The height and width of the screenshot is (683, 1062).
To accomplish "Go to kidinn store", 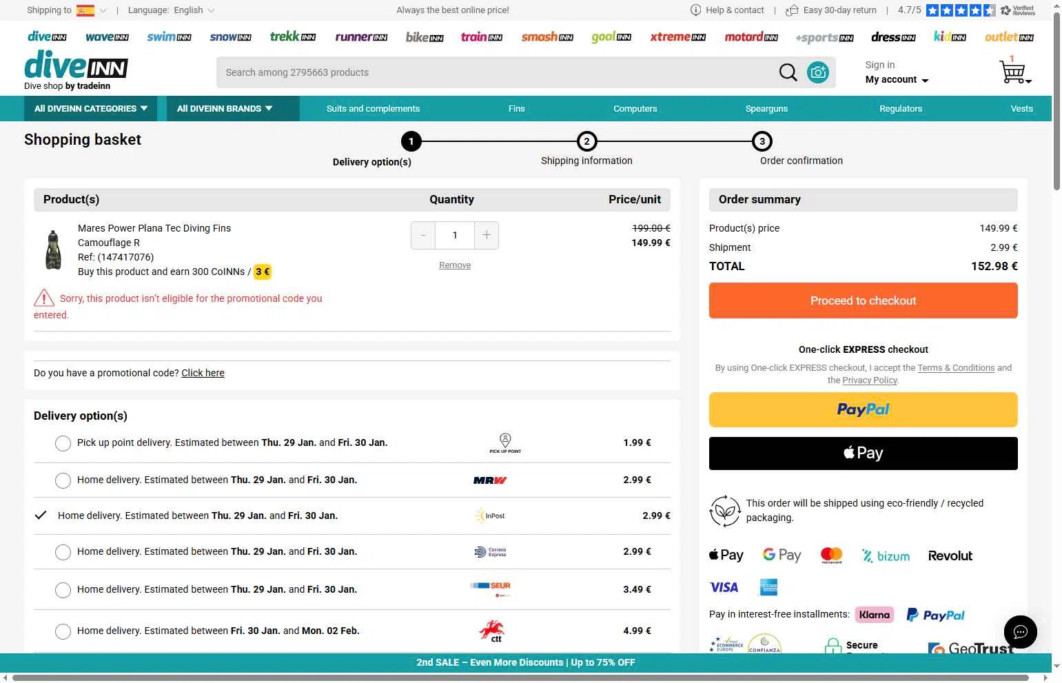I will coord(950,37).
